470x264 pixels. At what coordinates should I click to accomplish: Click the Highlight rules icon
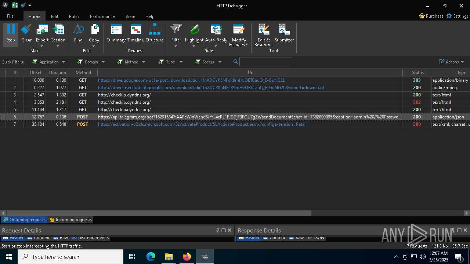pyautogui.click(x=194, y=29)
